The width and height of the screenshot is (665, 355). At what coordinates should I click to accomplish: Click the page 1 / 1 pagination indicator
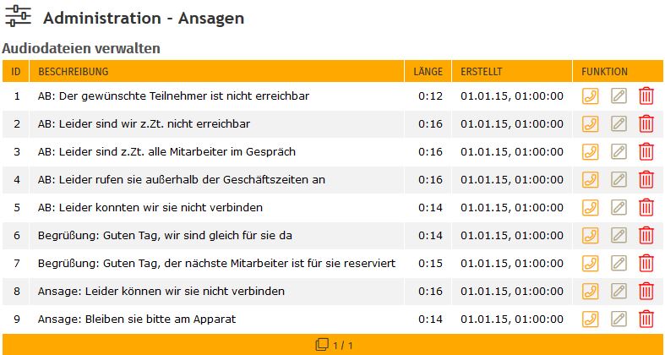(x=334, y=345)
